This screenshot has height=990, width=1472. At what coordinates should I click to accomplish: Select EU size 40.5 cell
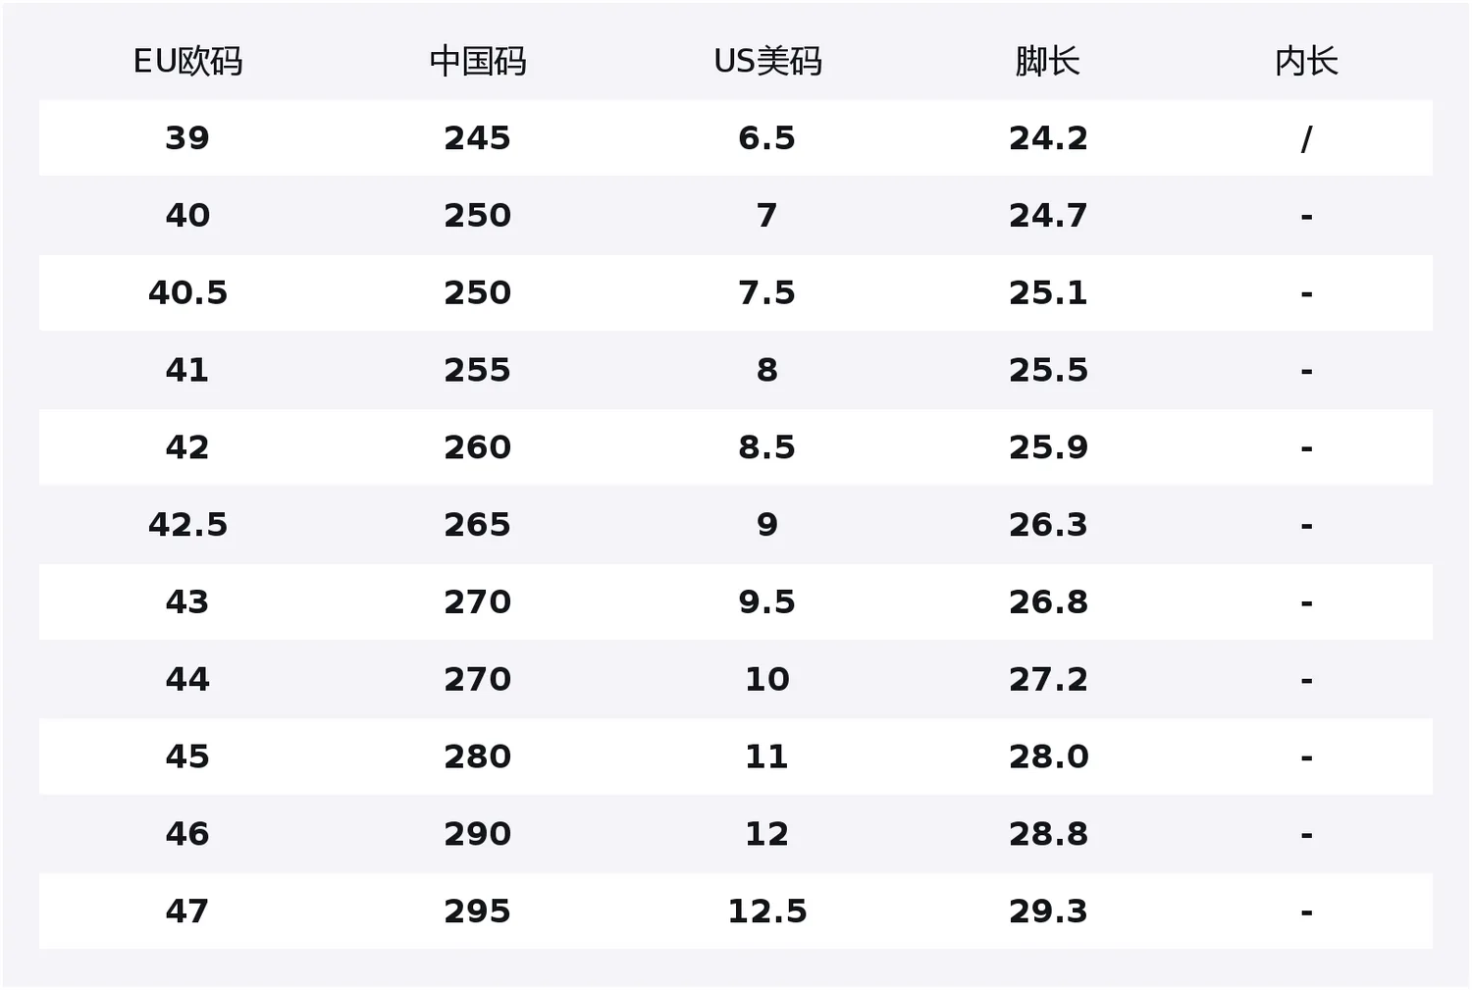pyautogui.click(x=187, y=293)
